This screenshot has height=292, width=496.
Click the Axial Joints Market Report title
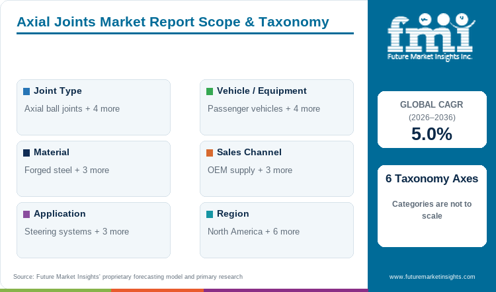tap(173, 22)
